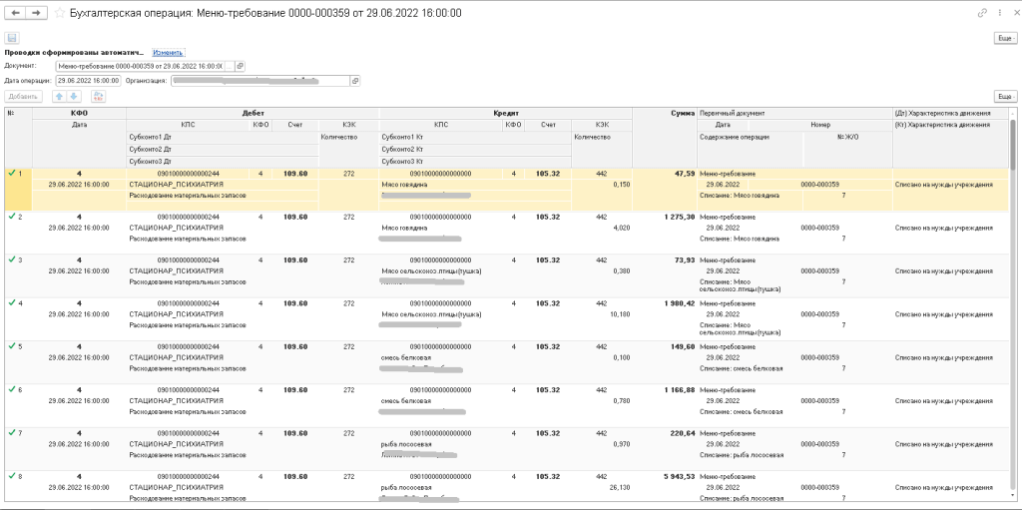Expand the upper Еще dropdown menu
Image resolution: width=1022 pixels, height=510 pixels.
pyautogui.click(x=1005, y=38)
